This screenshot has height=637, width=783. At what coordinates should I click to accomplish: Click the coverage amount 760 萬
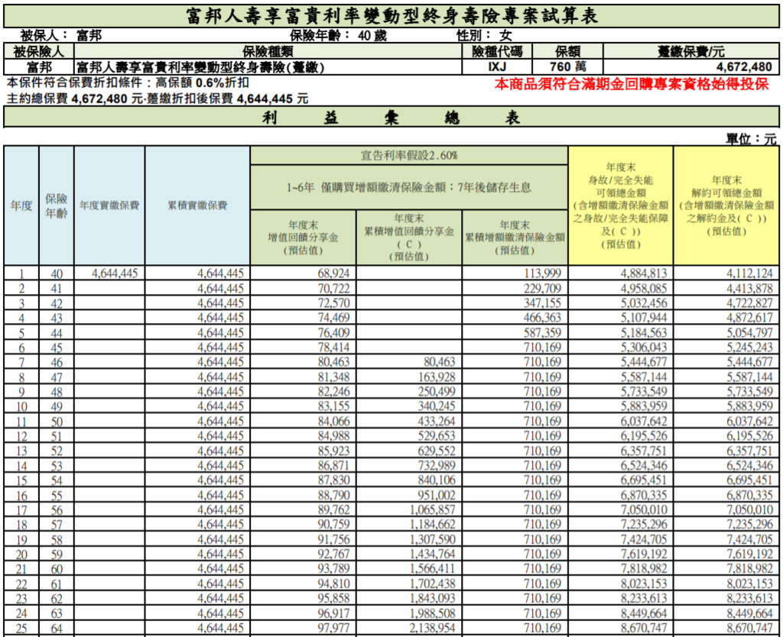(568, 67)
